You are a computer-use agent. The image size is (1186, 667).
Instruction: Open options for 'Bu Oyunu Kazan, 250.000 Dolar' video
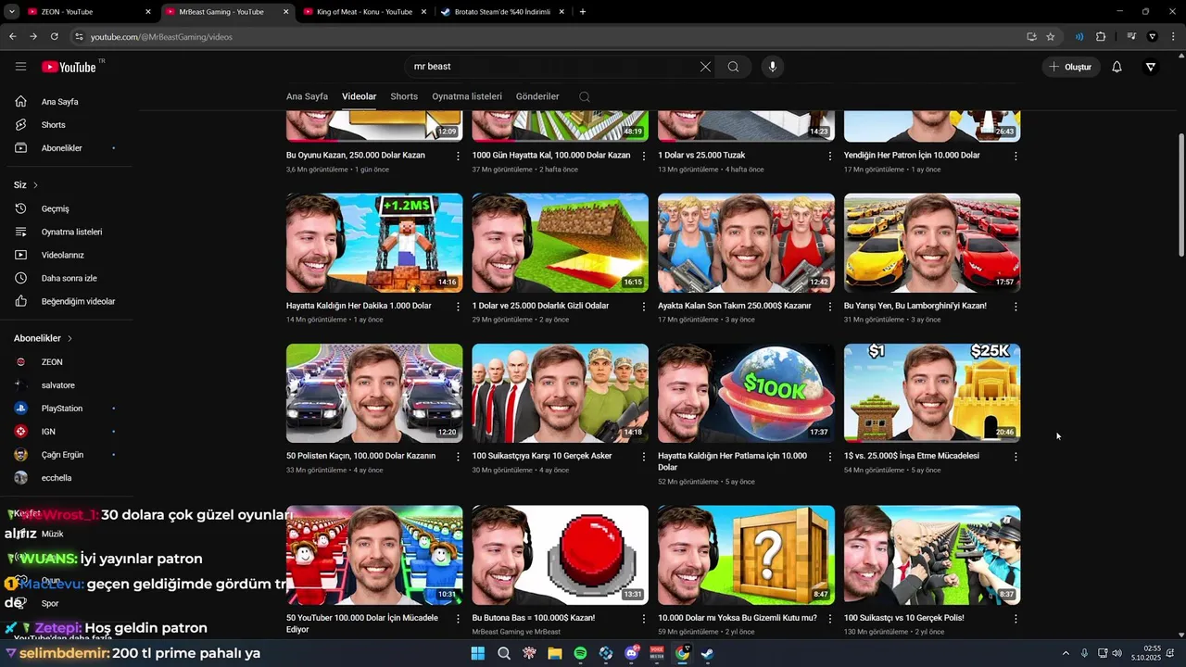pos(458,156)
